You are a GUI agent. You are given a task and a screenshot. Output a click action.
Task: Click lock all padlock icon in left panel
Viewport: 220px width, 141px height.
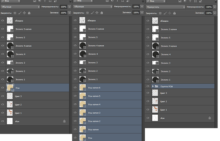pos(29,13)
